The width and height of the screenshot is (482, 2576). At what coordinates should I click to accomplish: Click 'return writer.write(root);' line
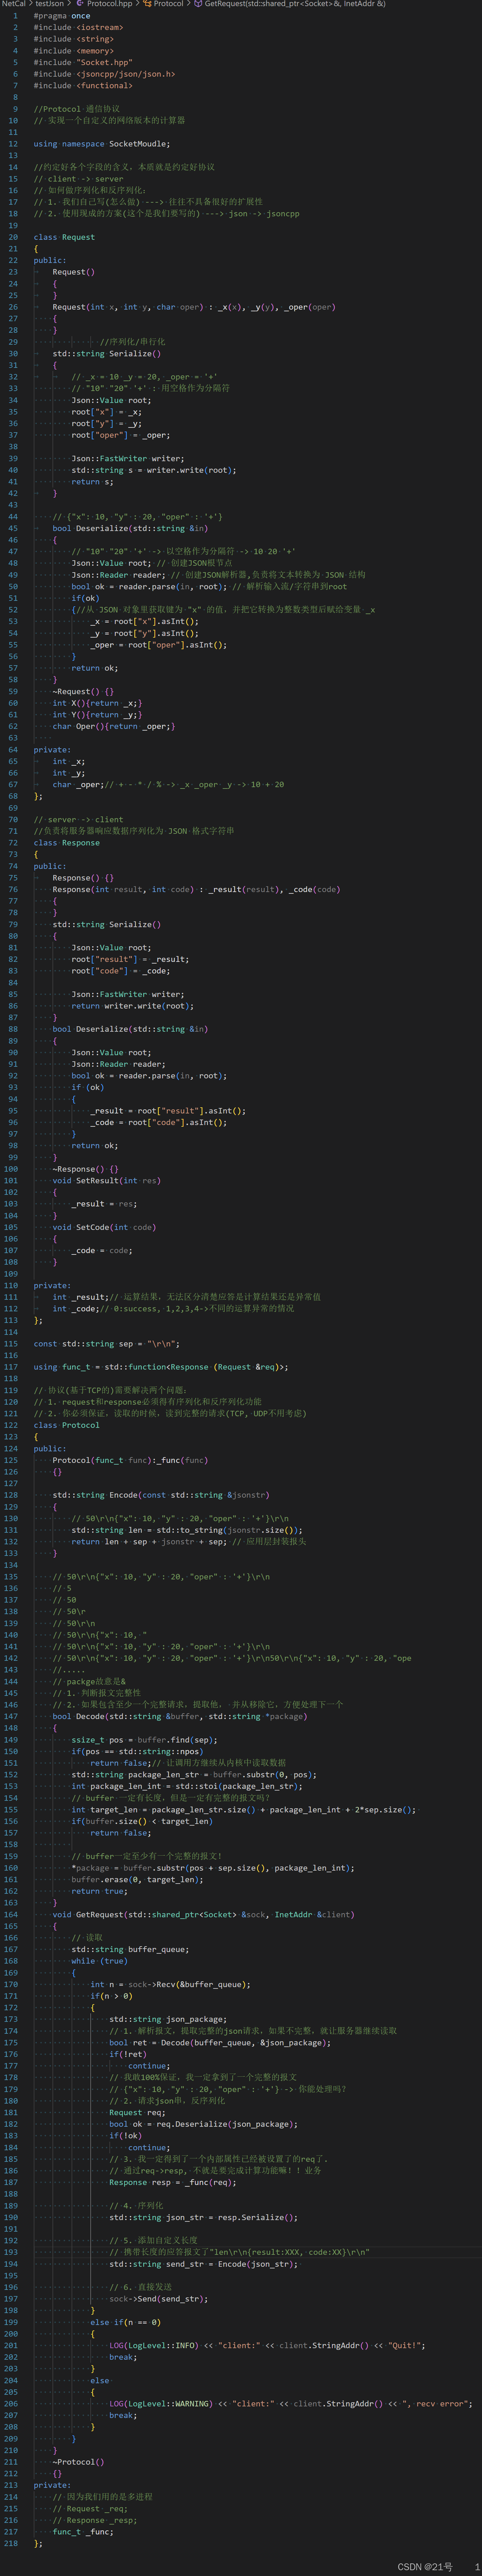coord(133,1006)
